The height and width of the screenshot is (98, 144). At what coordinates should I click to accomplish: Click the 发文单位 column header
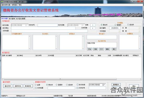coord(26,56)
